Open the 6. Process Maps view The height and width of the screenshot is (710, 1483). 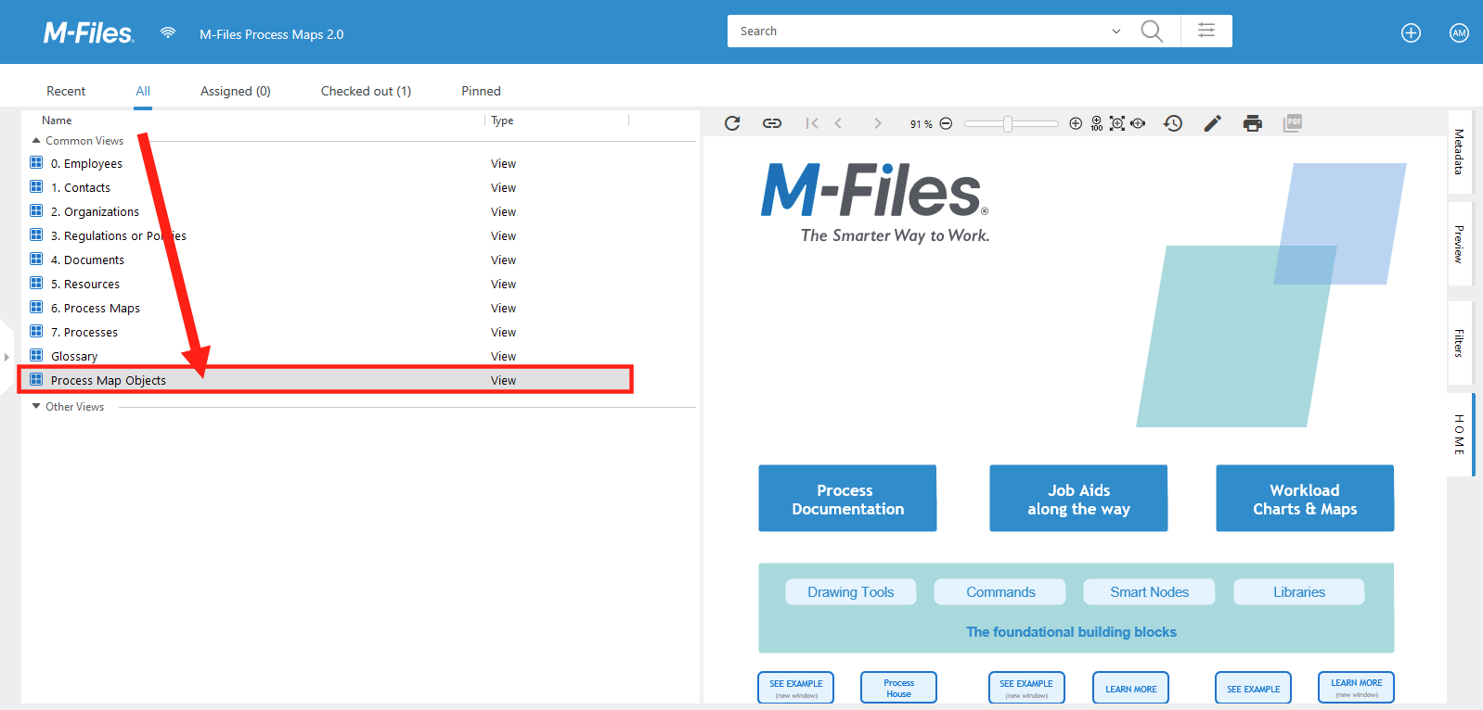[96, 309]
